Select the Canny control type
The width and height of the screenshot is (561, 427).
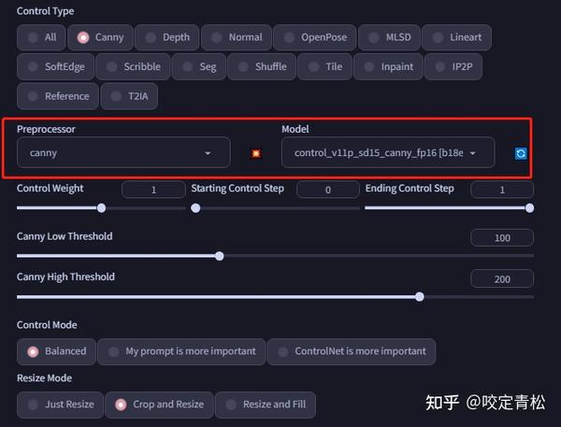[101, 37]
